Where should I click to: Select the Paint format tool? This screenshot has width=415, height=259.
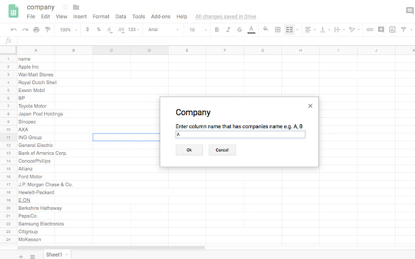(x=47, y=30)
